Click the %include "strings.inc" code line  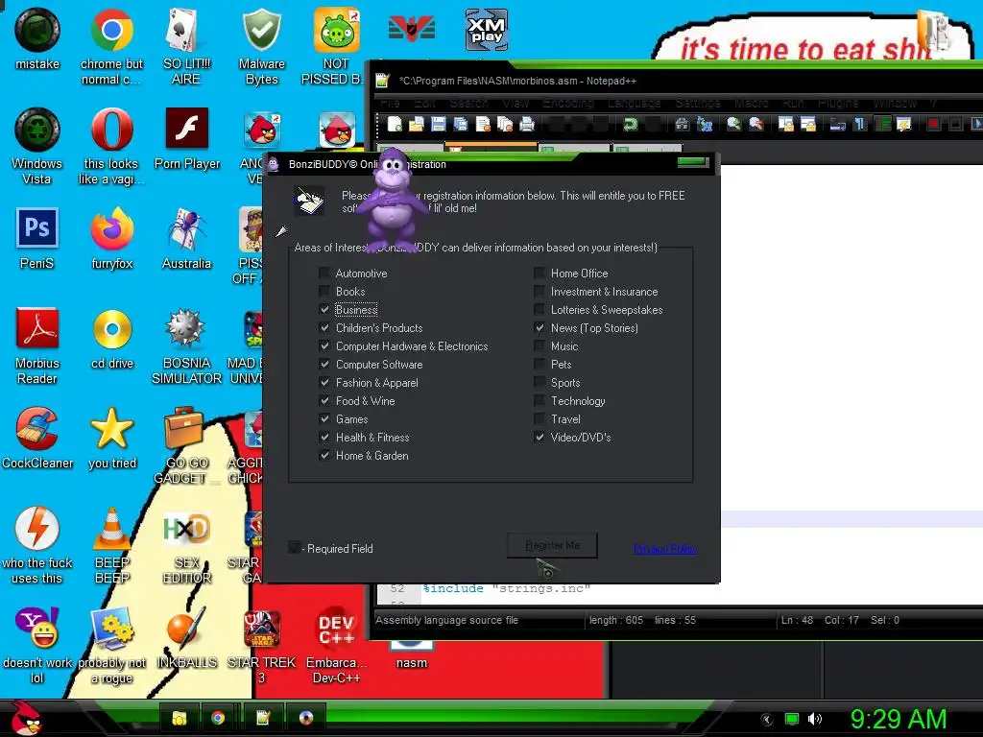pyautogui.click(x=507, y=588)
